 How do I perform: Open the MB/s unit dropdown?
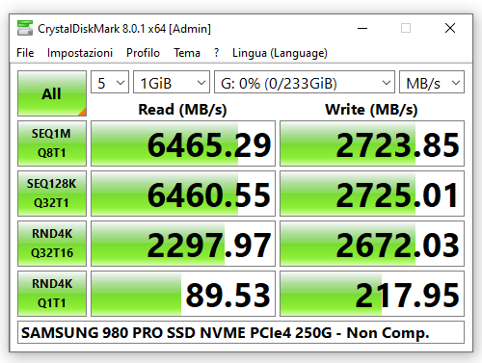click(x=432, y=82)
